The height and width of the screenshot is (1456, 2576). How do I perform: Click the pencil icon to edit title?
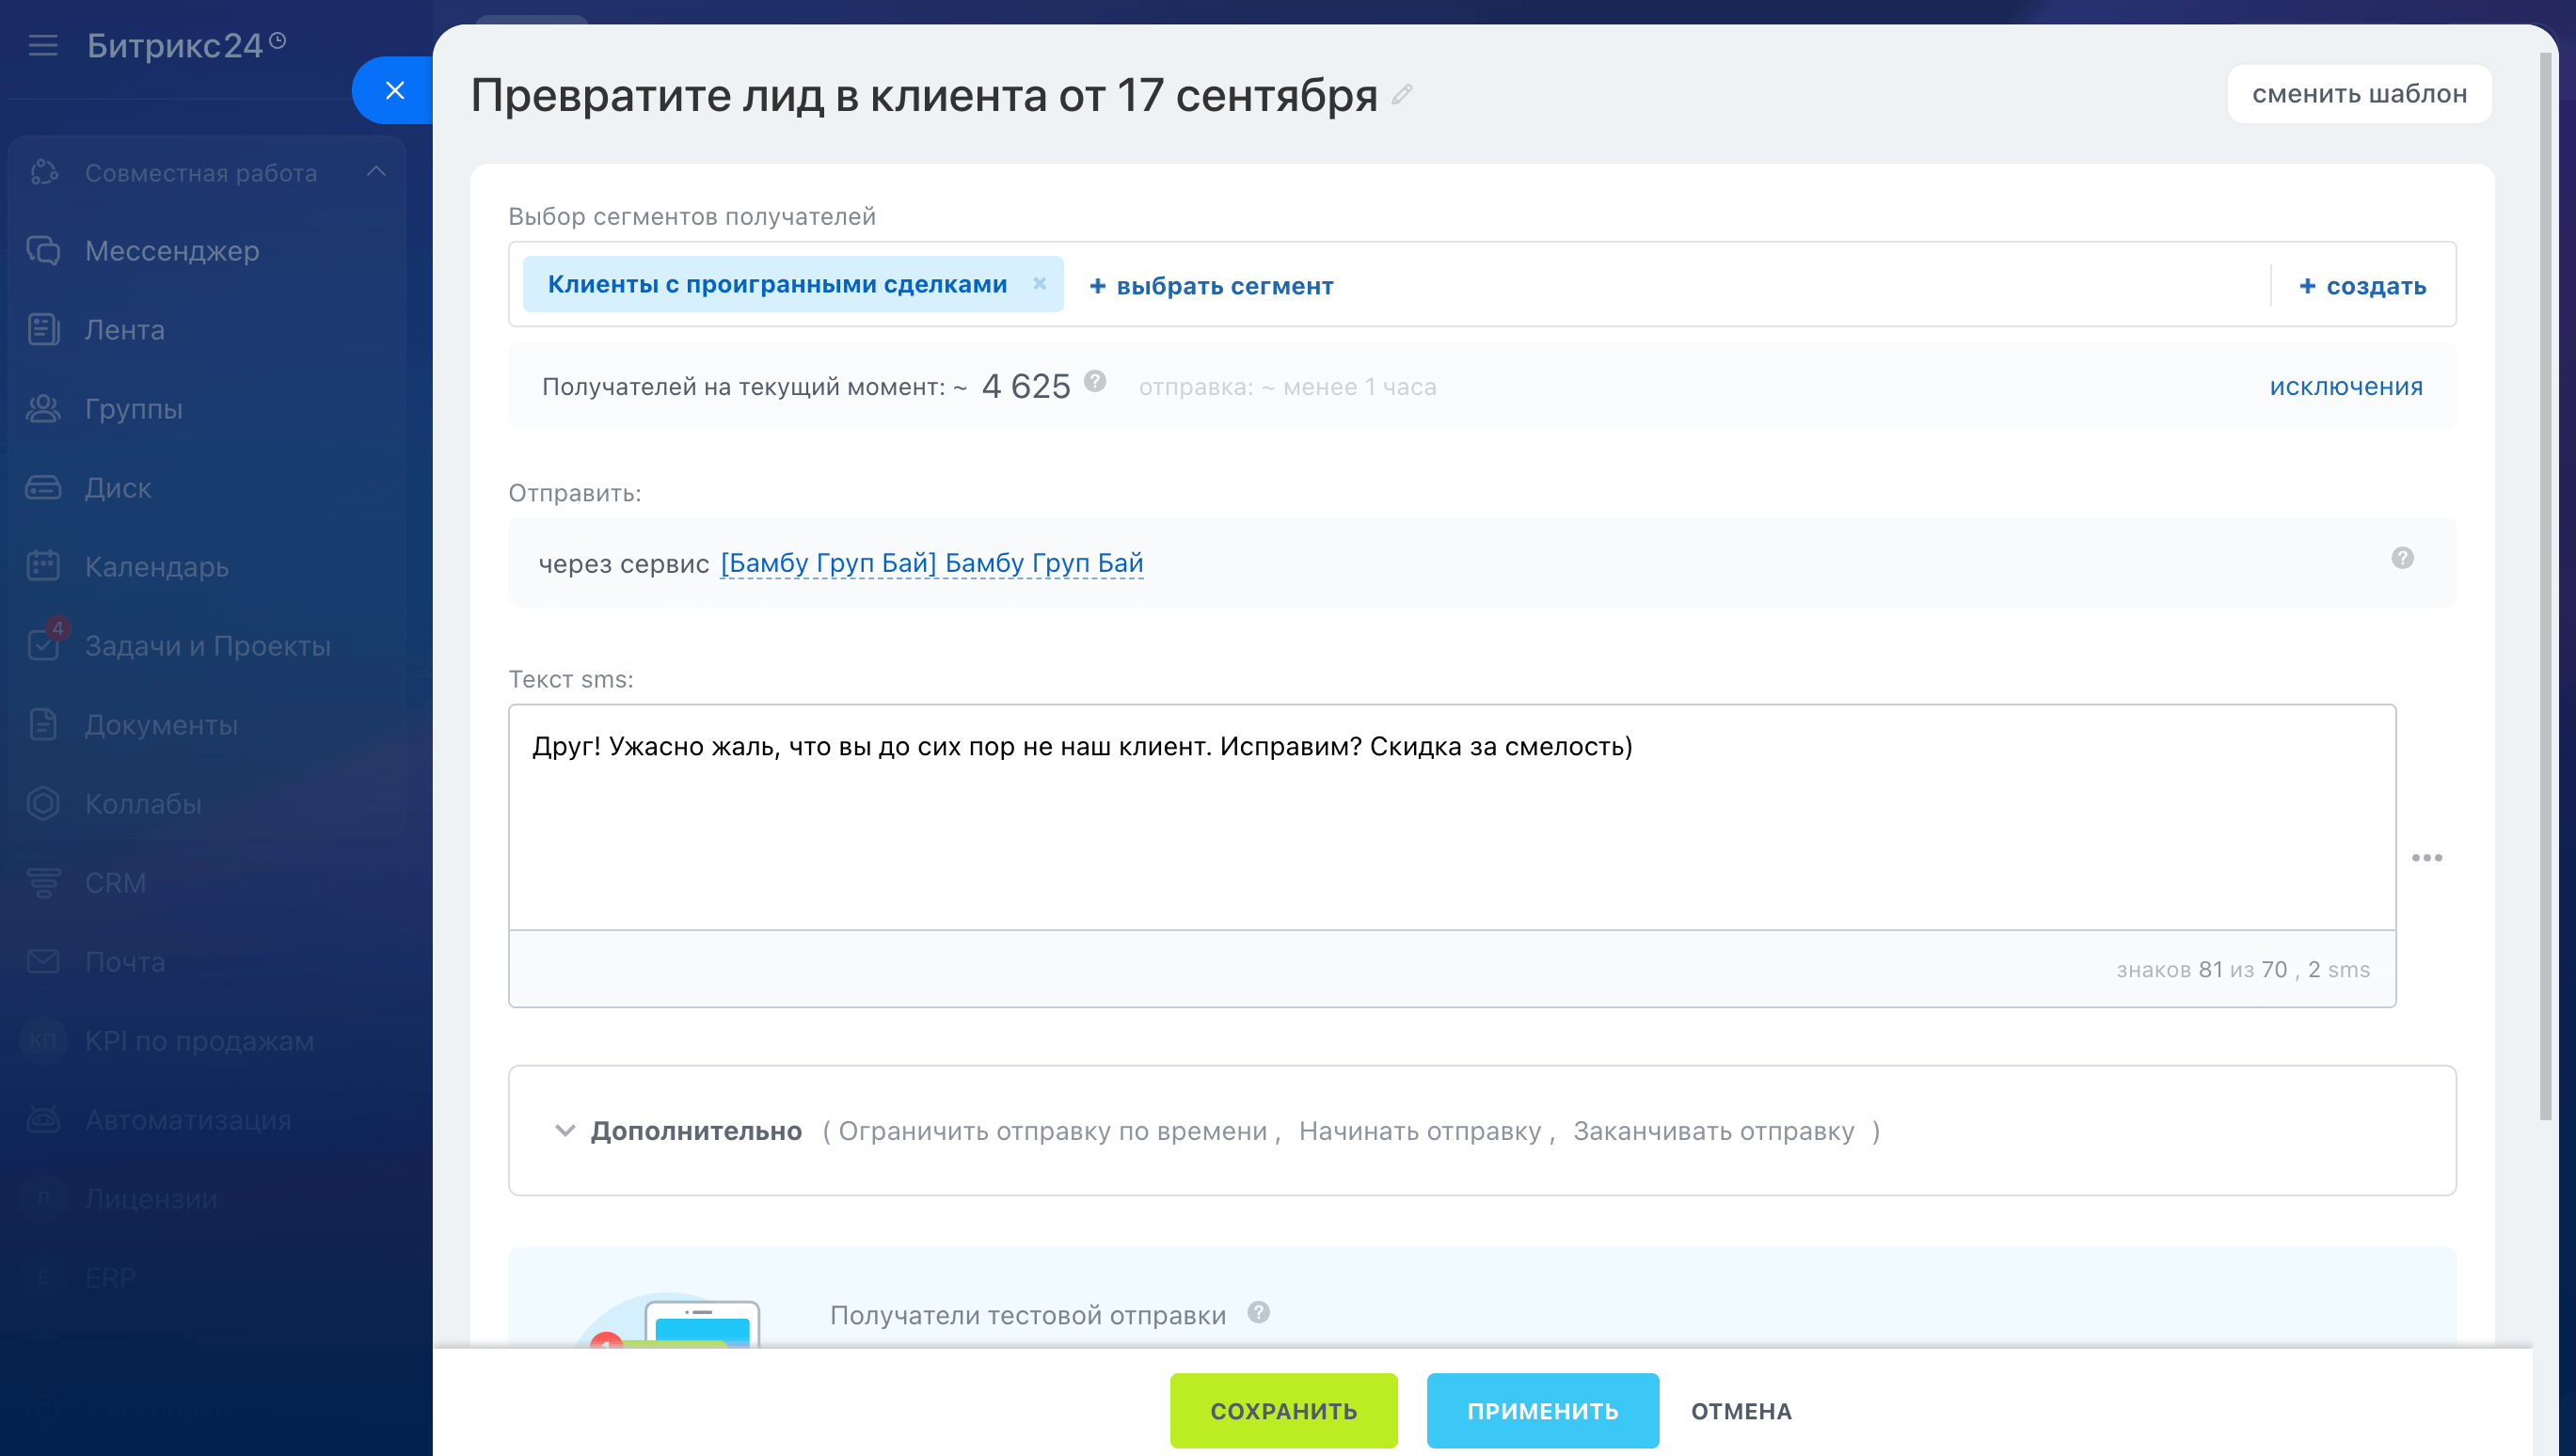[x=1402, y=95]
